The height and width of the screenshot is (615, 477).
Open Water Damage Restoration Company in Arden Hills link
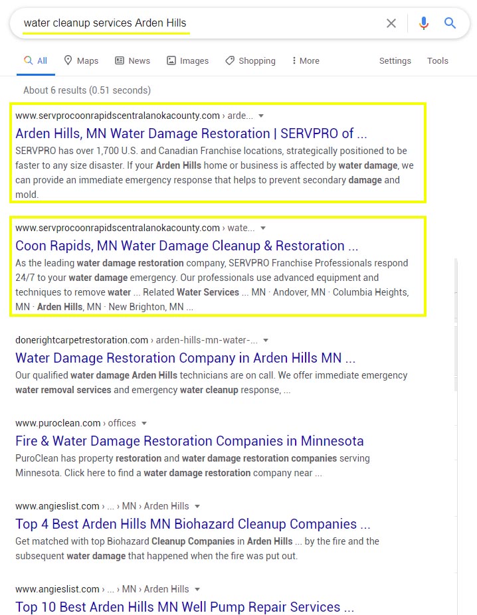point(185,358)
